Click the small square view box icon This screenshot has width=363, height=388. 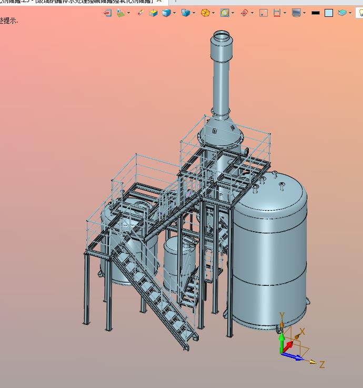(x=264, y=13)
